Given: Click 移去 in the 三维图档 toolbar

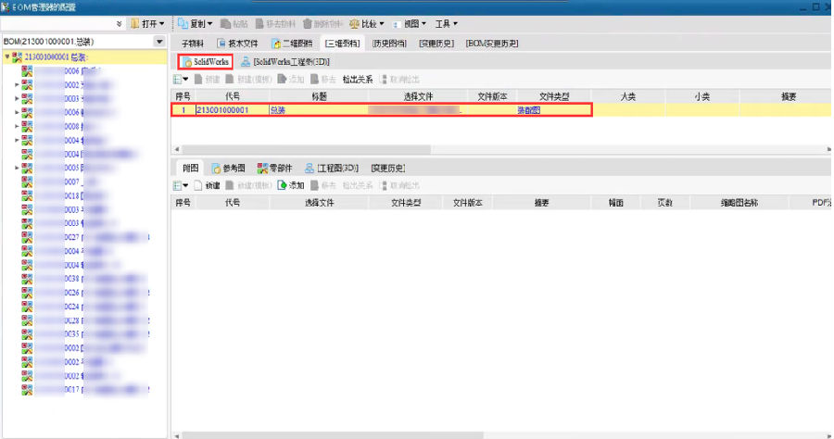Looking at the screenshot, I should [323, 80].
